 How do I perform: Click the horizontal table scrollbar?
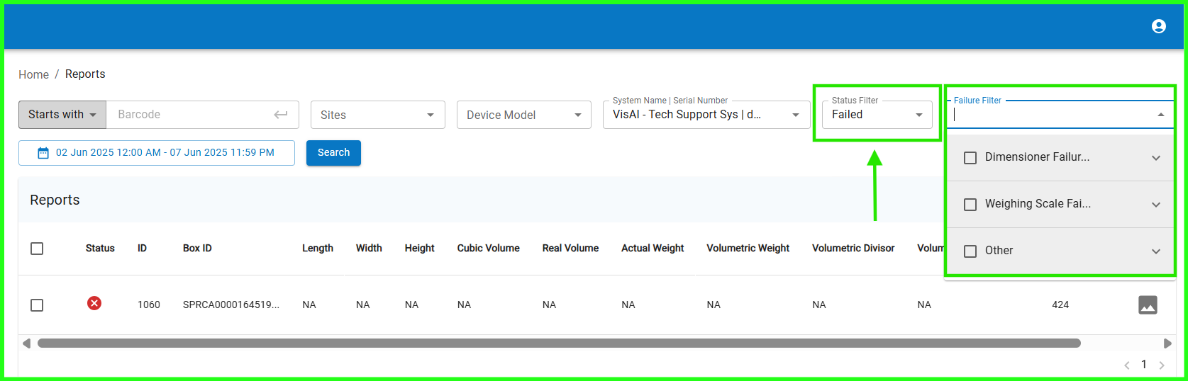point(559,343)
